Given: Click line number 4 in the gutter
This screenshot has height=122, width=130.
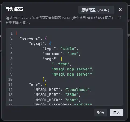Looking at the screenshot, I should [x=12, y=49].
